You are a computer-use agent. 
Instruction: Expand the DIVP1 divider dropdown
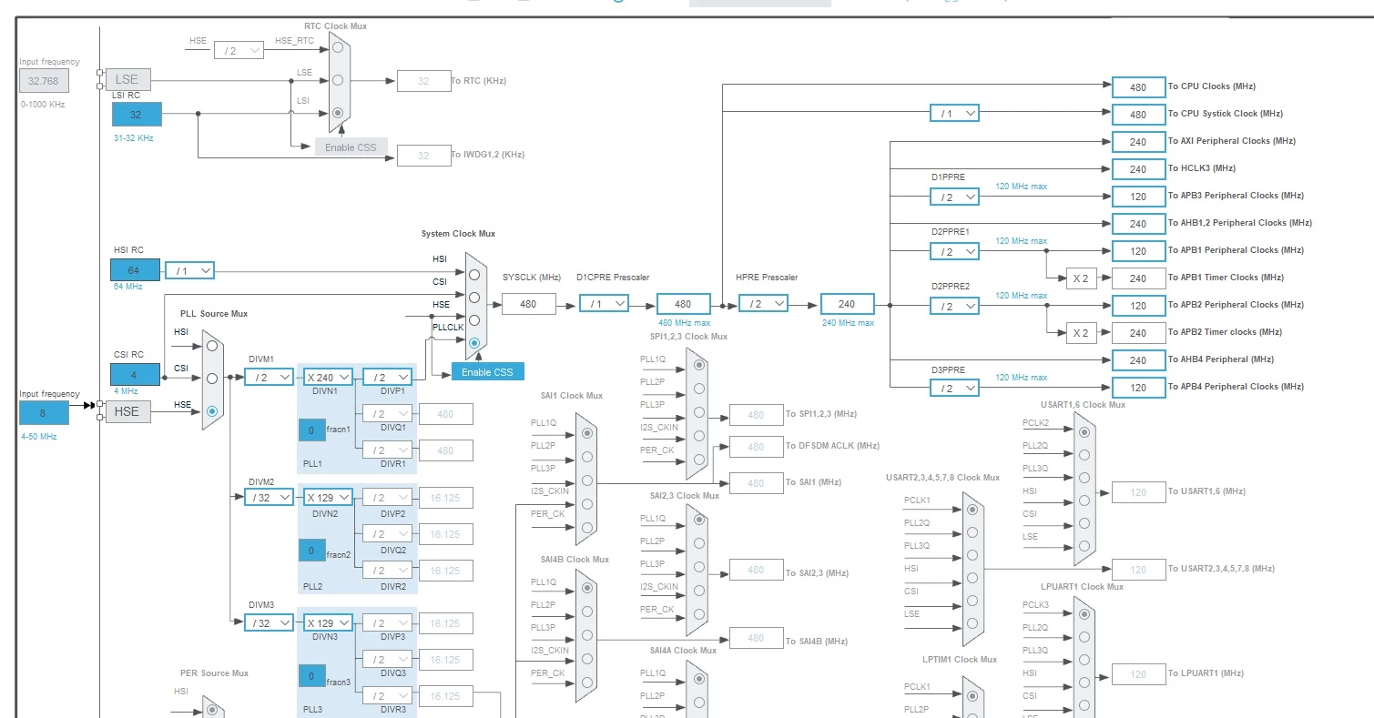pyautogui.click(x=387, y=378)
